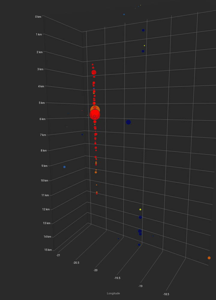The width and height of the screenshot is (216, 300).
Task: Click the -20 longitude tick label
Action: point(95,270)
